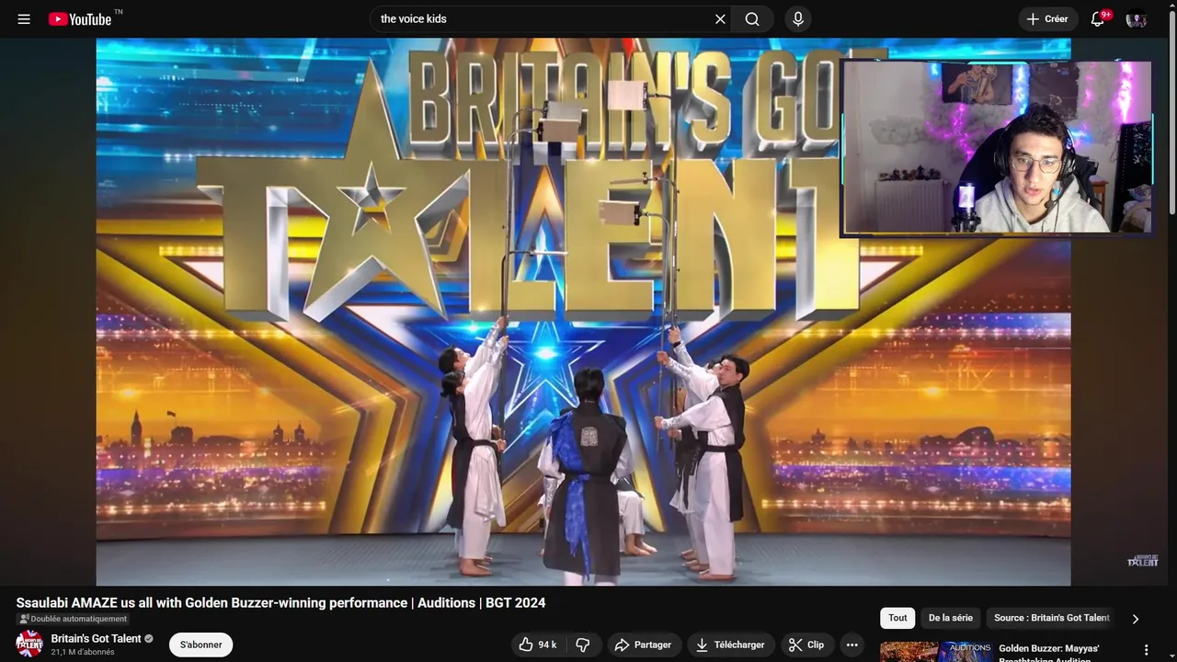Open Britain's Got Talent channel name
1177x662 pixels.
pyautogui.click(x=96, y=638)
